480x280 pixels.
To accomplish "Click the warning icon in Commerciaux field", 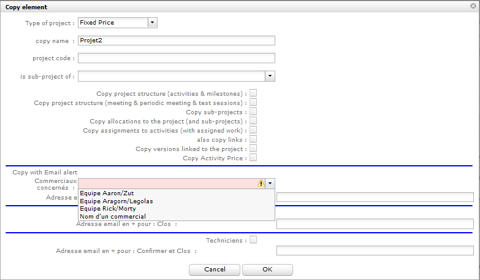I will tap(261, 183).
